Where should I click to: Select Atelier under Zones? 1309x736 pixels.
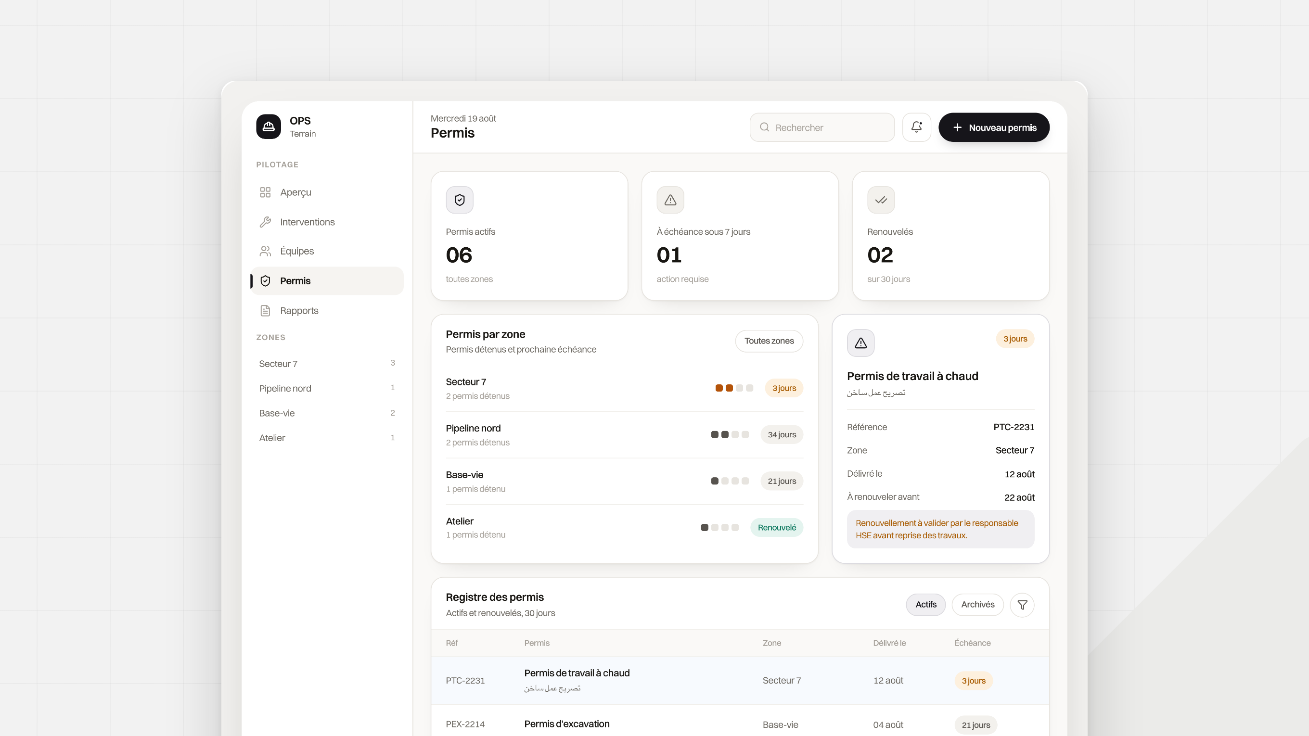327,438
